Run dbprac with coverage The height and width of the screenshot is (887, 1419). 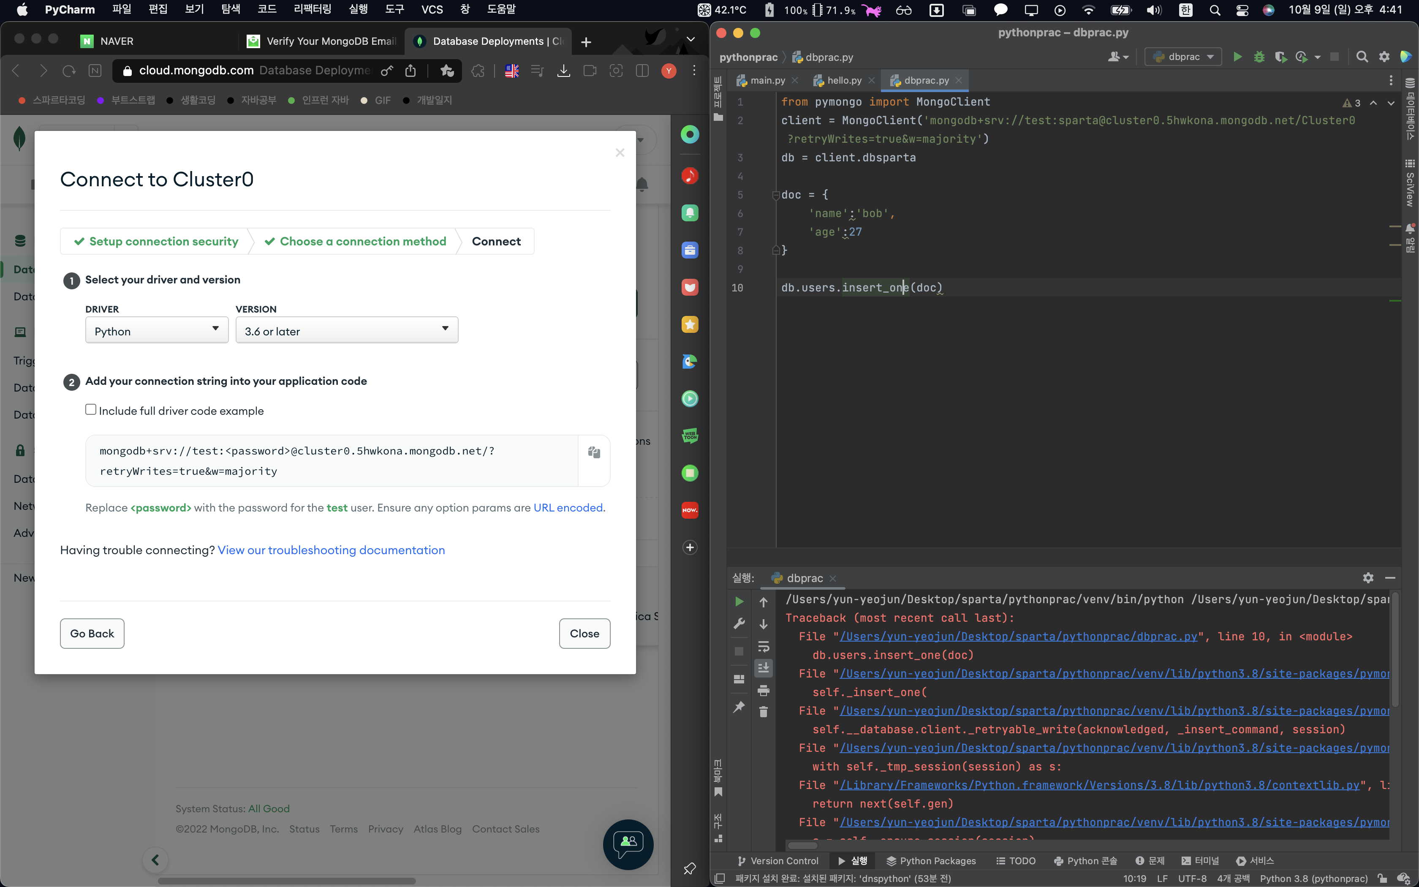pyautogui.click(x=1280, y=57)
